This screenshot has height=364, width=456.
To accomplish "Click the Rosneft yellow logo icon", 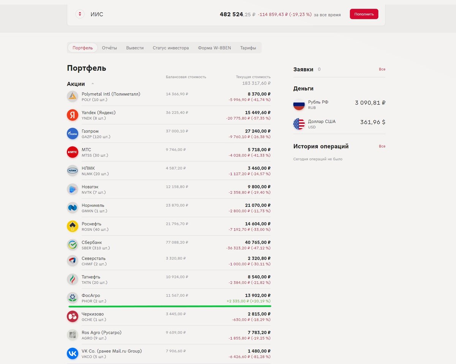I will point(73,226).
